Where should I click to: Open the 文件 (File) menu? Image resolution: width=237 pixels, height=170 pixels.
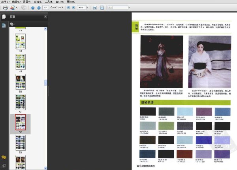[x=5, y=2]
